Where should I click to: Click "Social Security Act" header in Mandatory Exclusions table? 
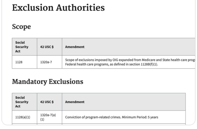[x=22, y=102]
